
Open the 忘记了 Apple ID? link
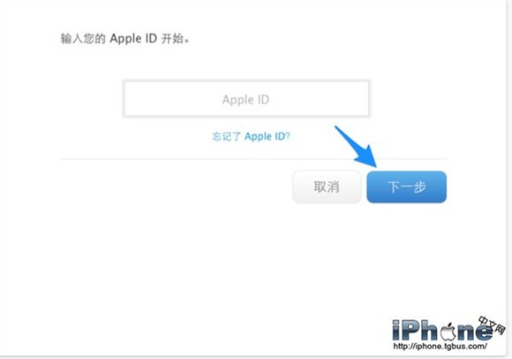(251, 136)
